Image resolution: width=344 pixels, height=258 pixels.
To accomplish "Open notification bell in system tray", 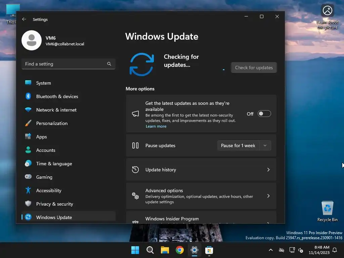I will 335,250.
